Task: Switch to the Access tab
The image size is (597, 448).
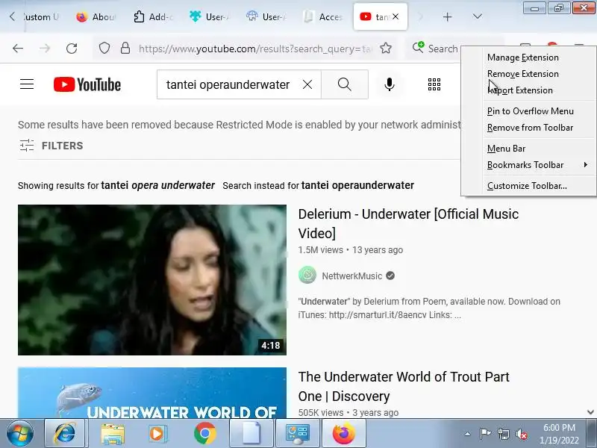Action: point(323,16)
